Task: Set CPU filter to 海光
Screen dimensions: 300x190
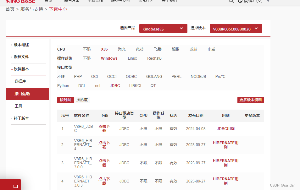Action: coord(122,49)
